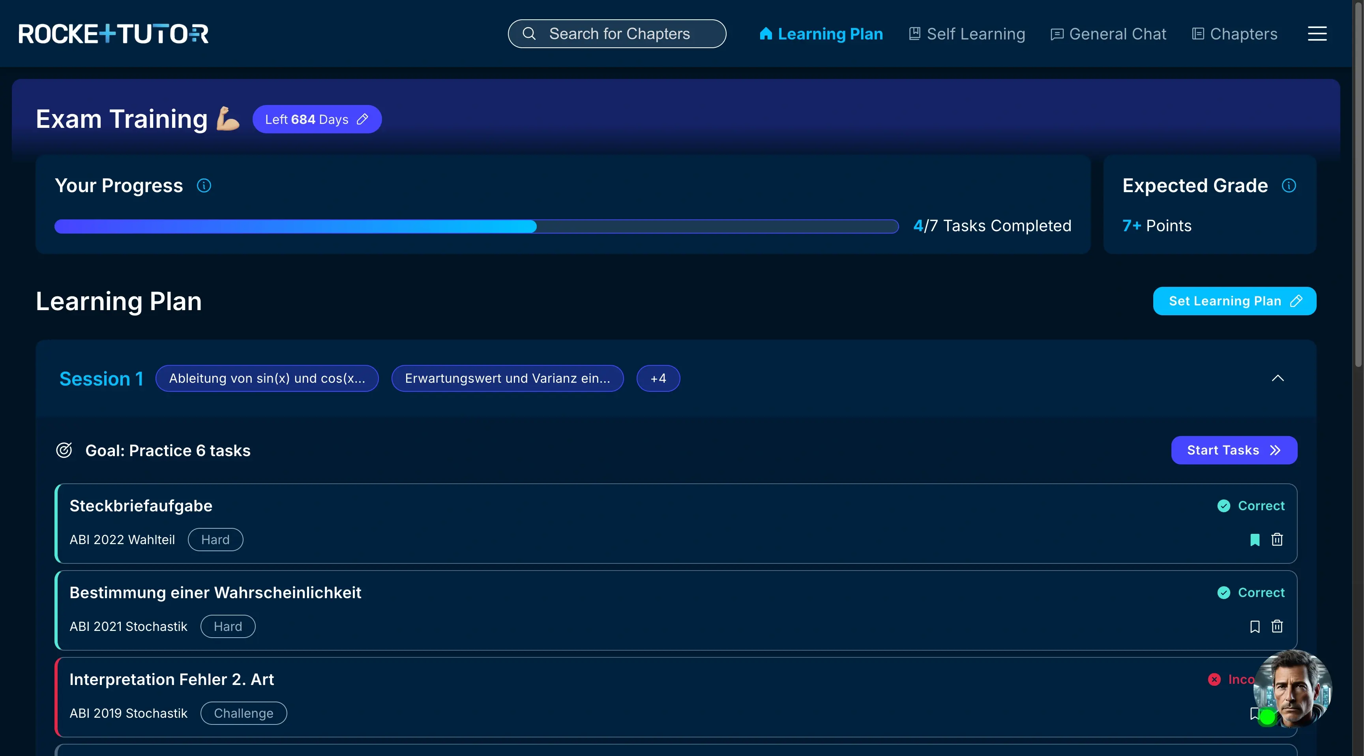
Task: Click the pencil icon beside 684 Days
Action: (362, 119)
